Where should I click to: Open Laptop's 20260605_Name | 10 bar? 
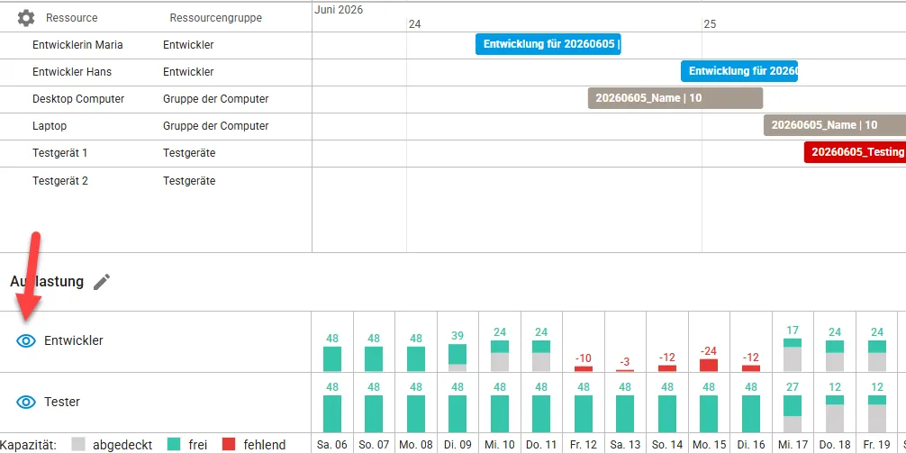(835, 125)
